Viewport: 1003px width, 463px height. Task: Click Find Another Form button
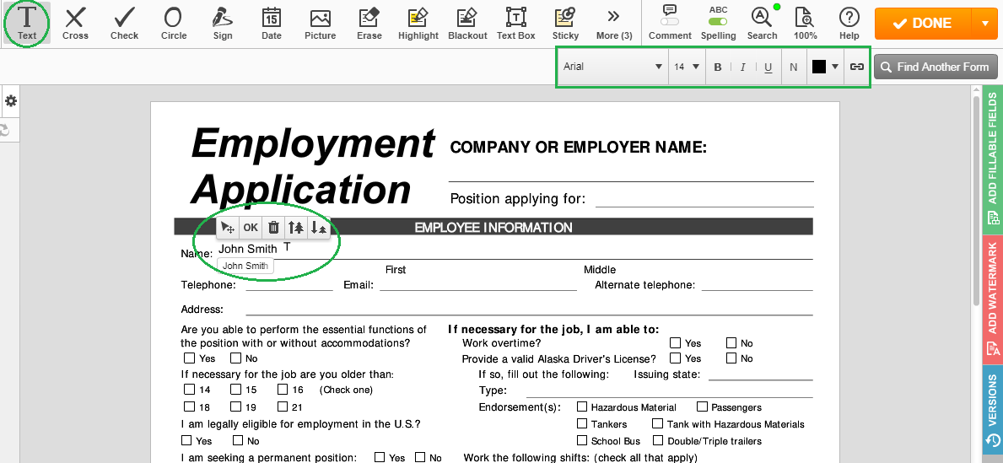tap(936, 67)
